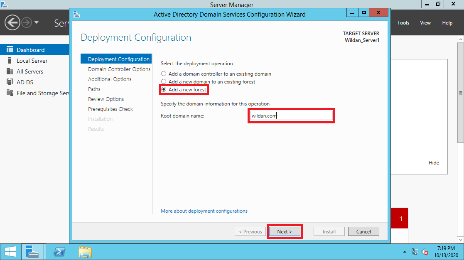Click the muted volume tray icon

click(425, 252)
